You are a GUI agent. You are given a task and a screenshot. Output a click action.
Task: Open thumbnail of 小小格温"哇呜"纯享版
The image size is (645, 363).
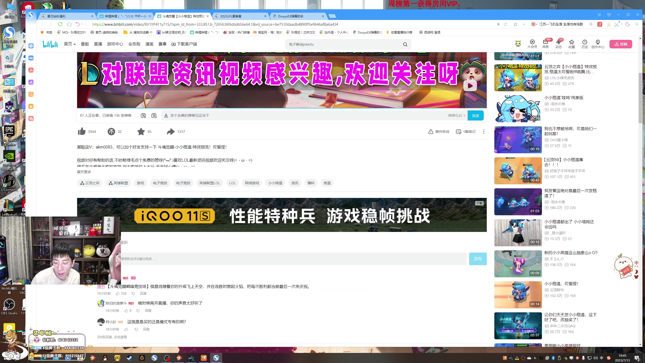coord(518,109)
